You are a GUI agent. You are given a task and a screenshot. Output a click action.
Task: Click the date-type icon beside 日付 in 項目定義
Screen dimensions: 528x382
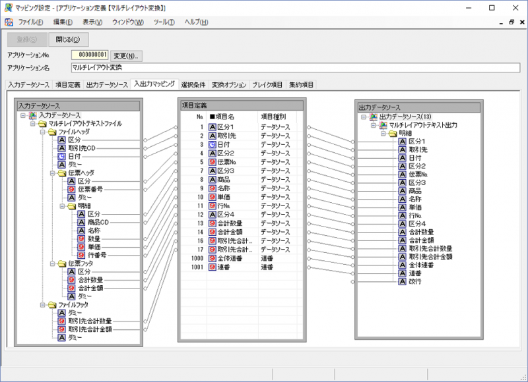pos(212,144)
